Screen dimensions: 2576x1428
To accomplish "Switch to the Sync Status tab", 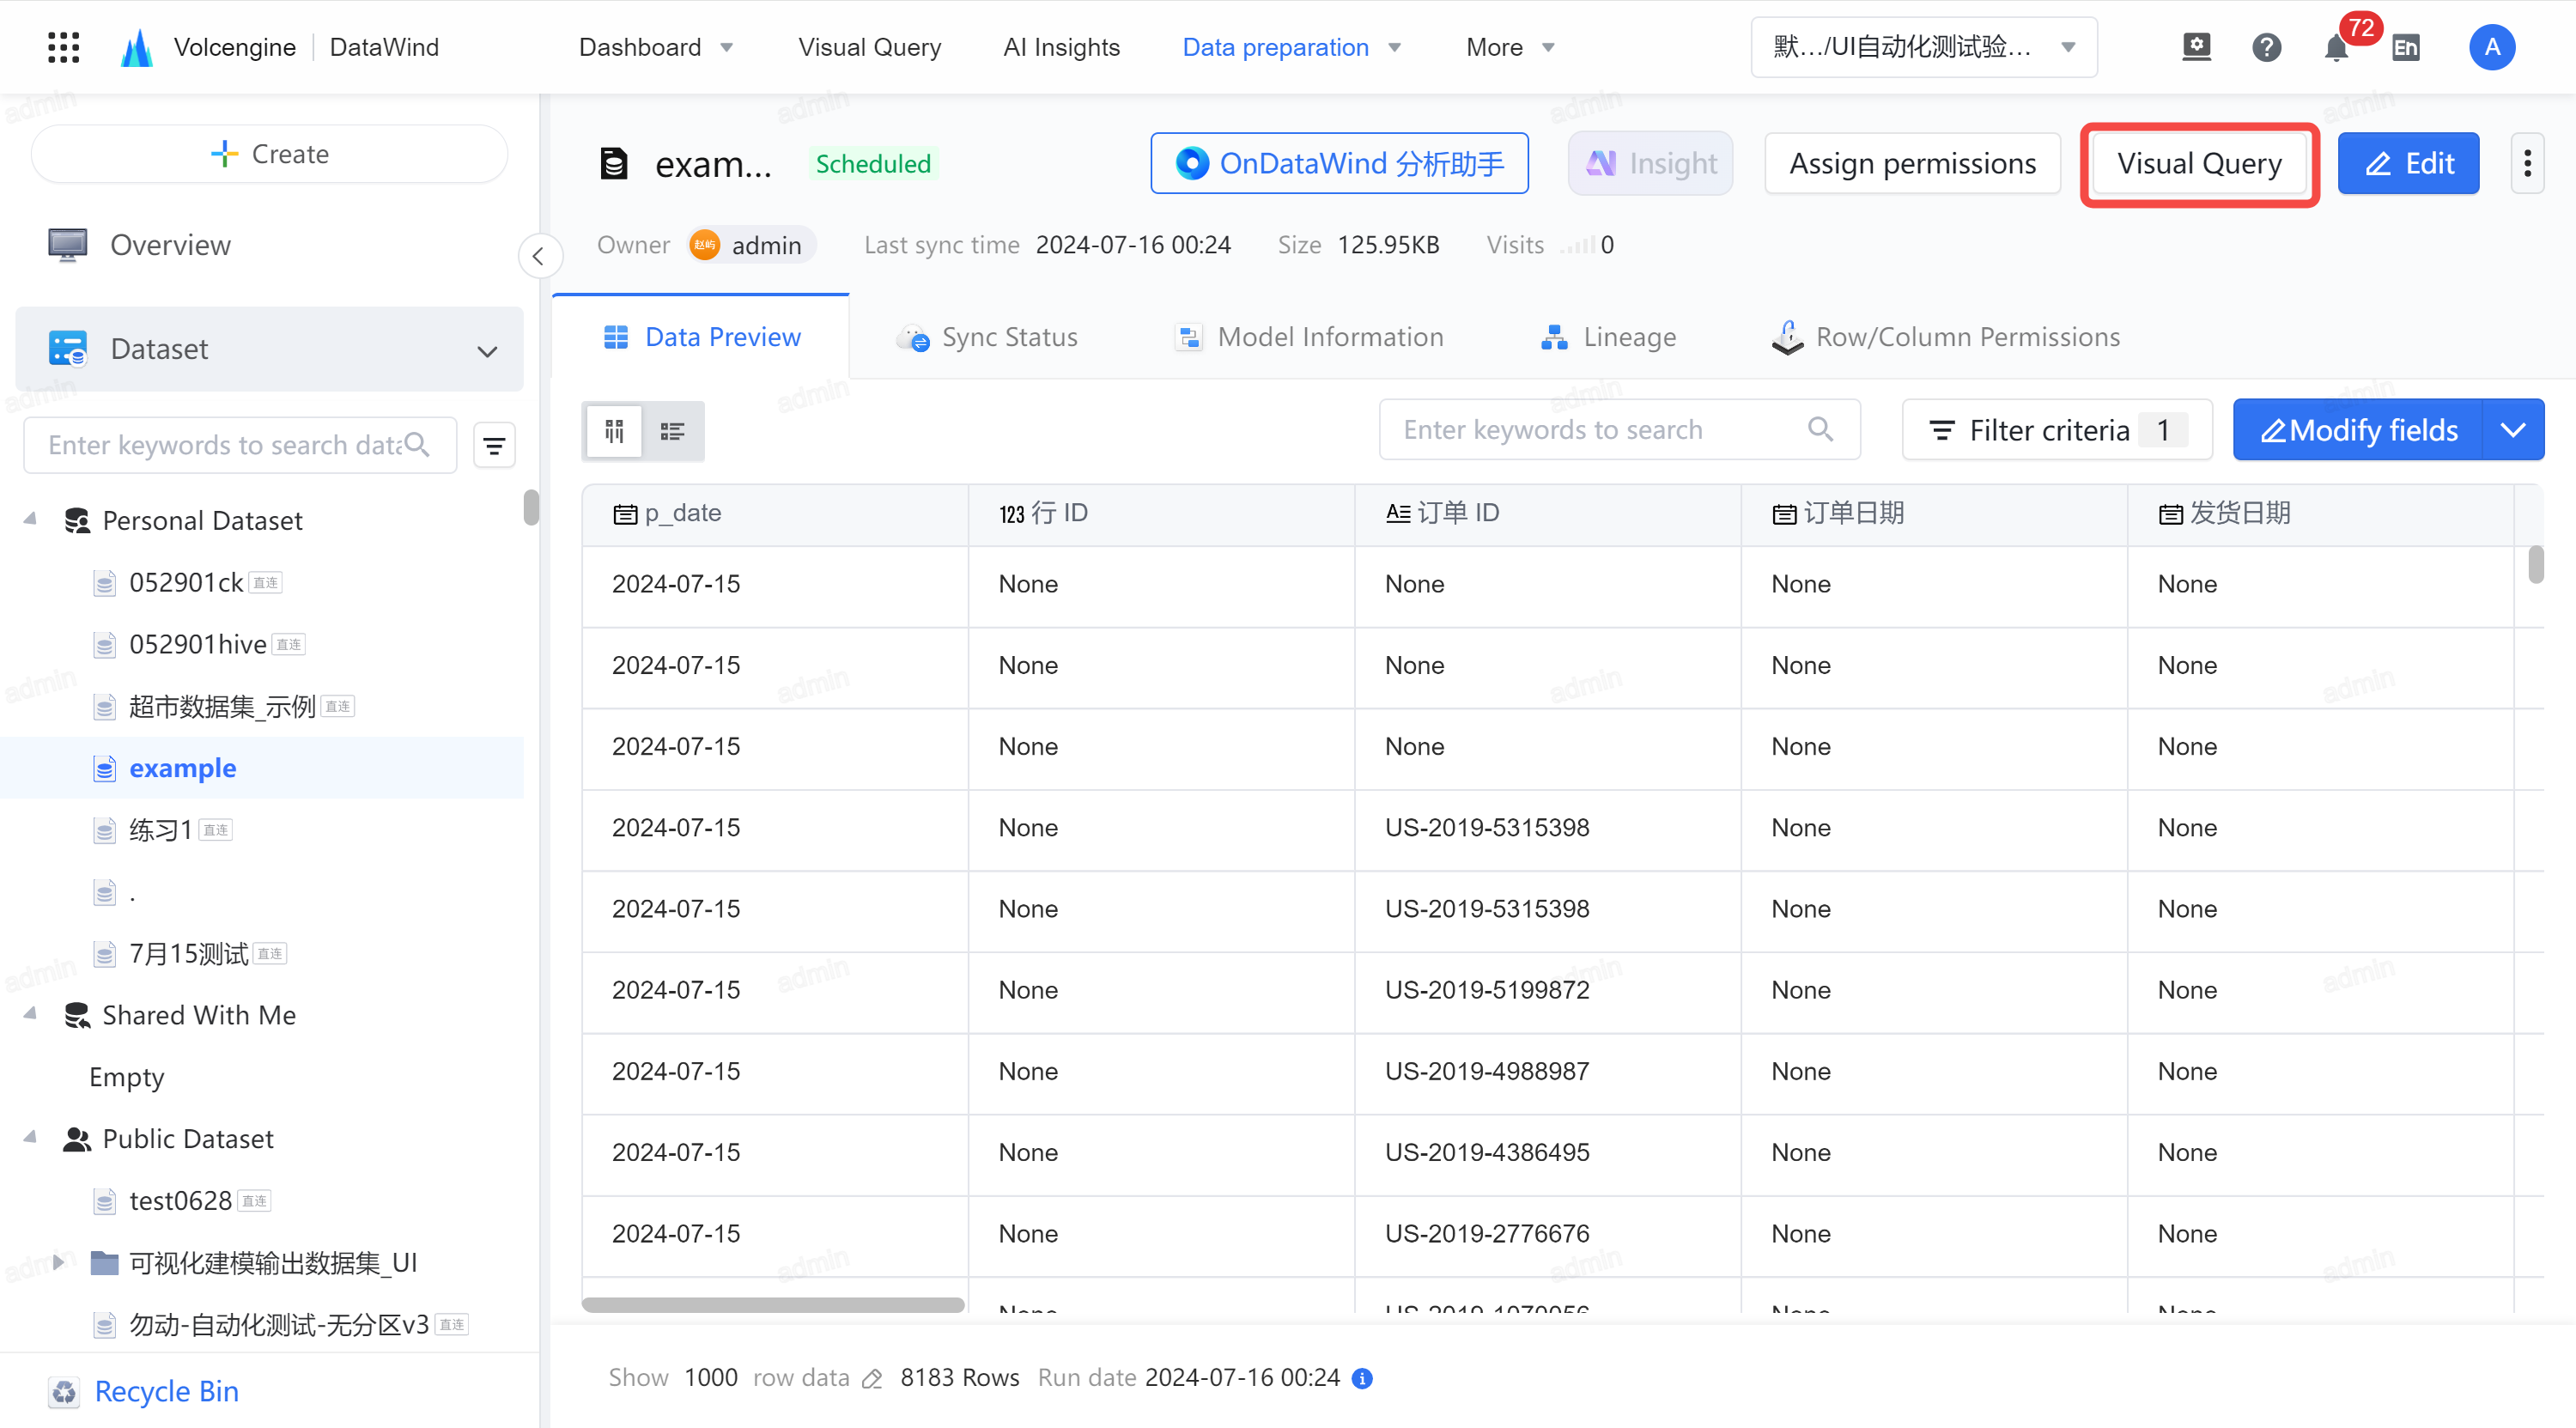I will click(x=987, y=337).
